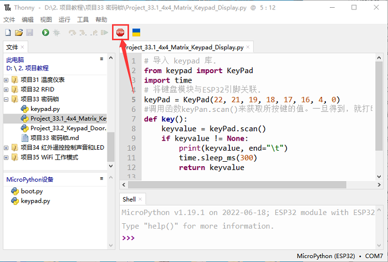Click the shell prompt input line
This screenshot has height=262, width=388.
[x=249, y=238]
